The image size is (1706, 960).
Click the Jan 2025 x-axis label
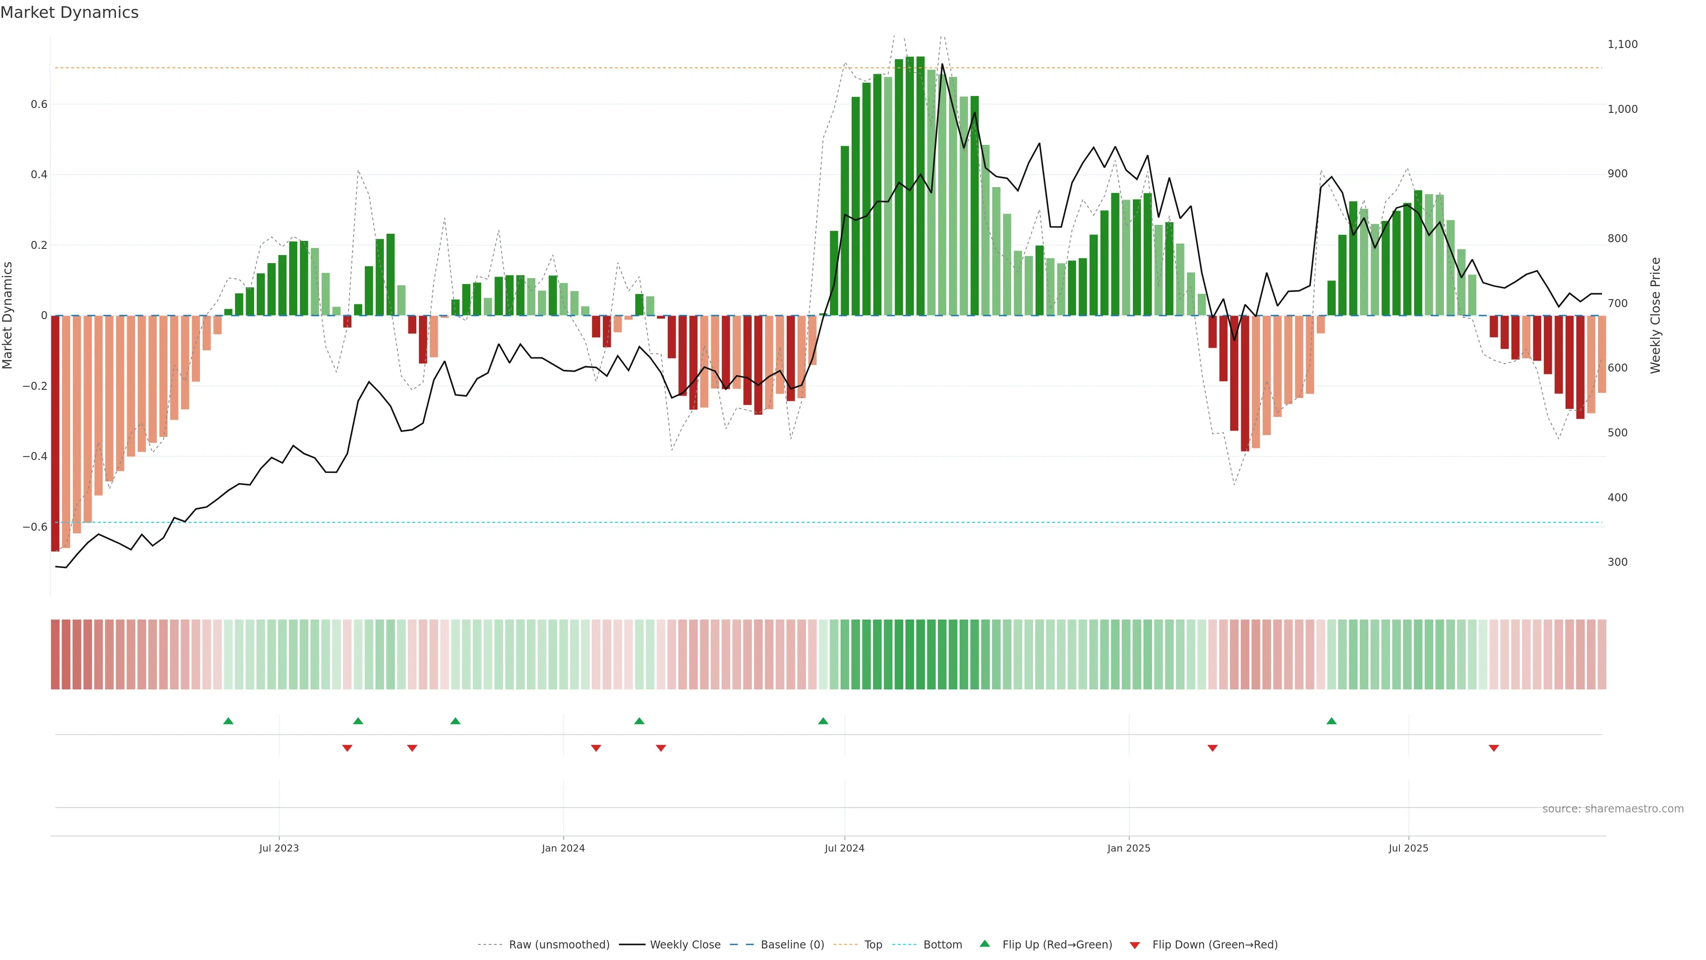point(1128,848)
